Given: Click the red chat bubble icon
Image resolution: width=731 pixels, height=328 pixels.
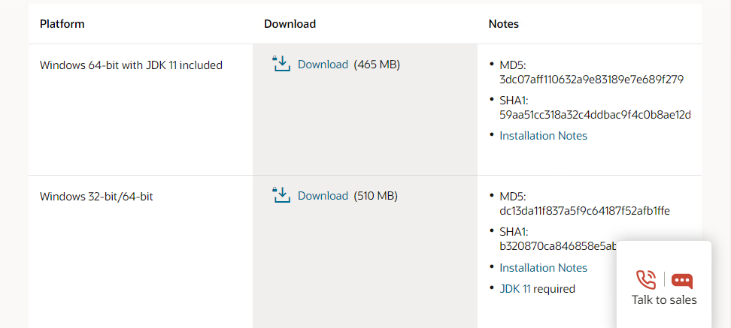Looking at the screenshot, I should point(682,281).
